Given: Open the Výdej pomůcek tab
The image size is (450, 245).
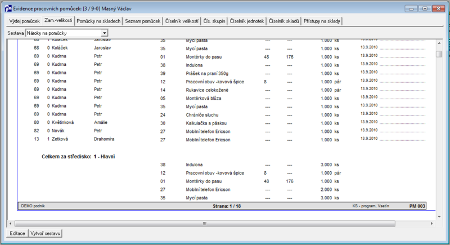Looking at the screenshot, I should tap(24, 21).
